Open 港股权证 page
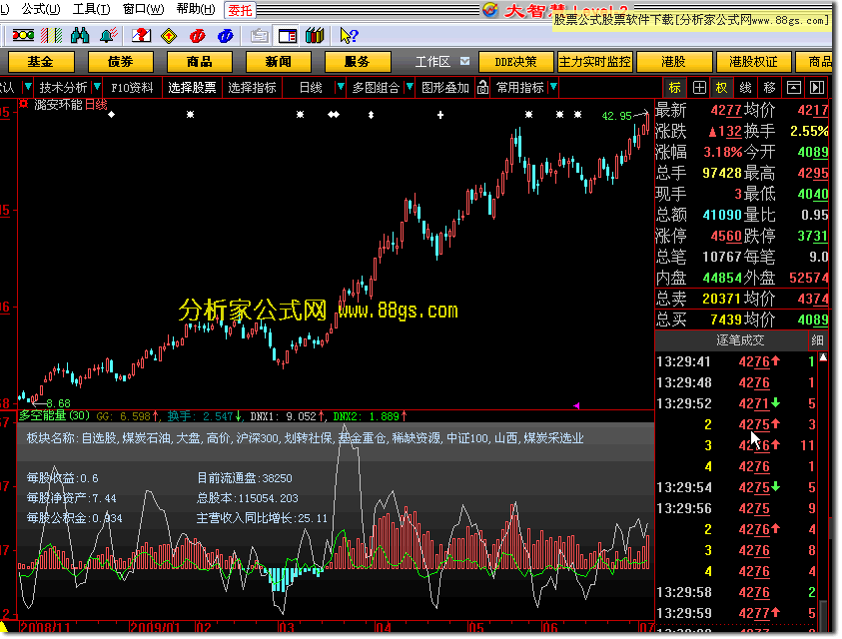The image size is (842, 639). click(753, 62)
